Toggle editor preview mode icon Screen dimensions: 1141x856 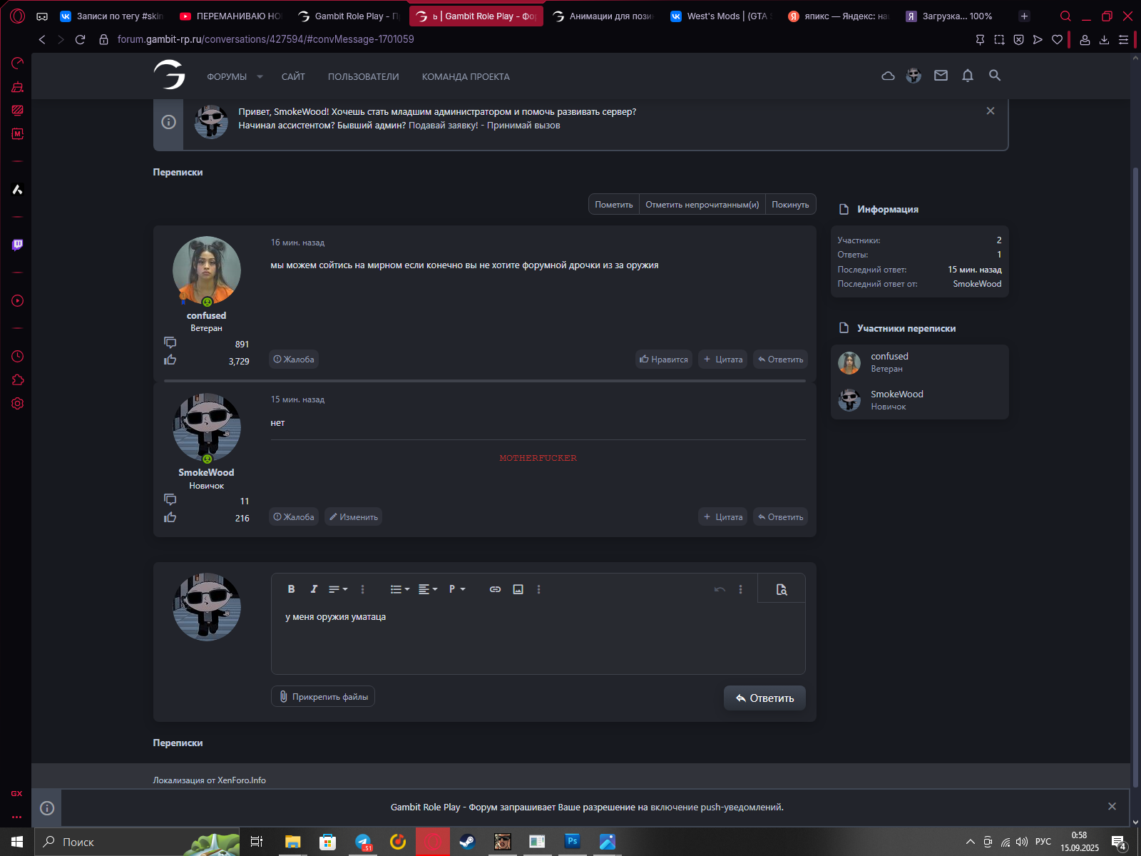coord(782,589)
